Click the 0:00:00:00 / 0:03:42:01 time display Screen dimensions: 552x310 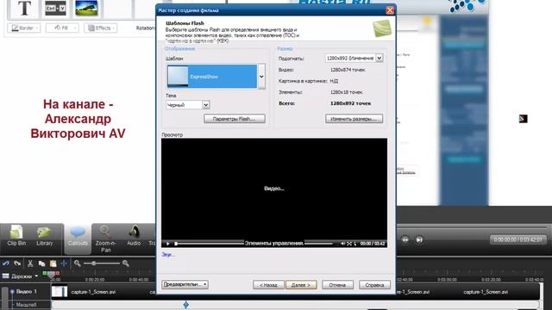(x=517, y=239)
